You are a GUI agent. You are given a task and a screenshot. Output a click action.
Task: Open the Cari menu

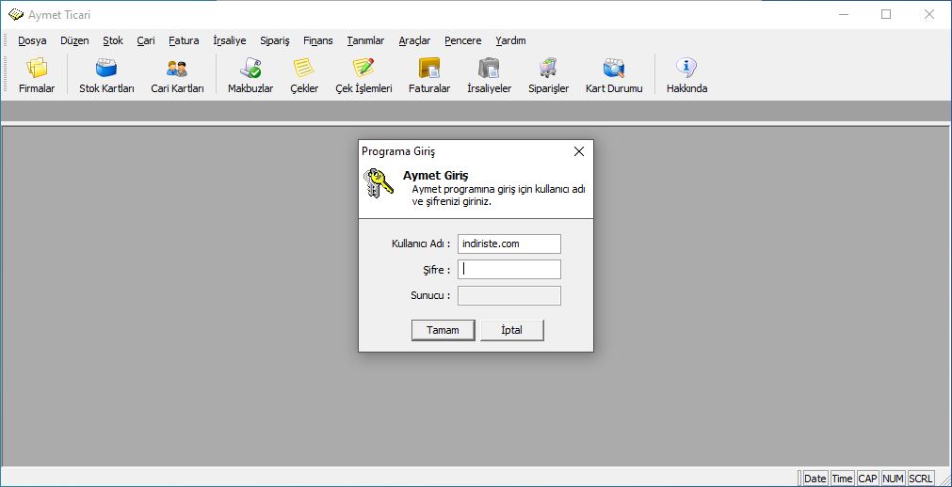[x=146, y=40]
